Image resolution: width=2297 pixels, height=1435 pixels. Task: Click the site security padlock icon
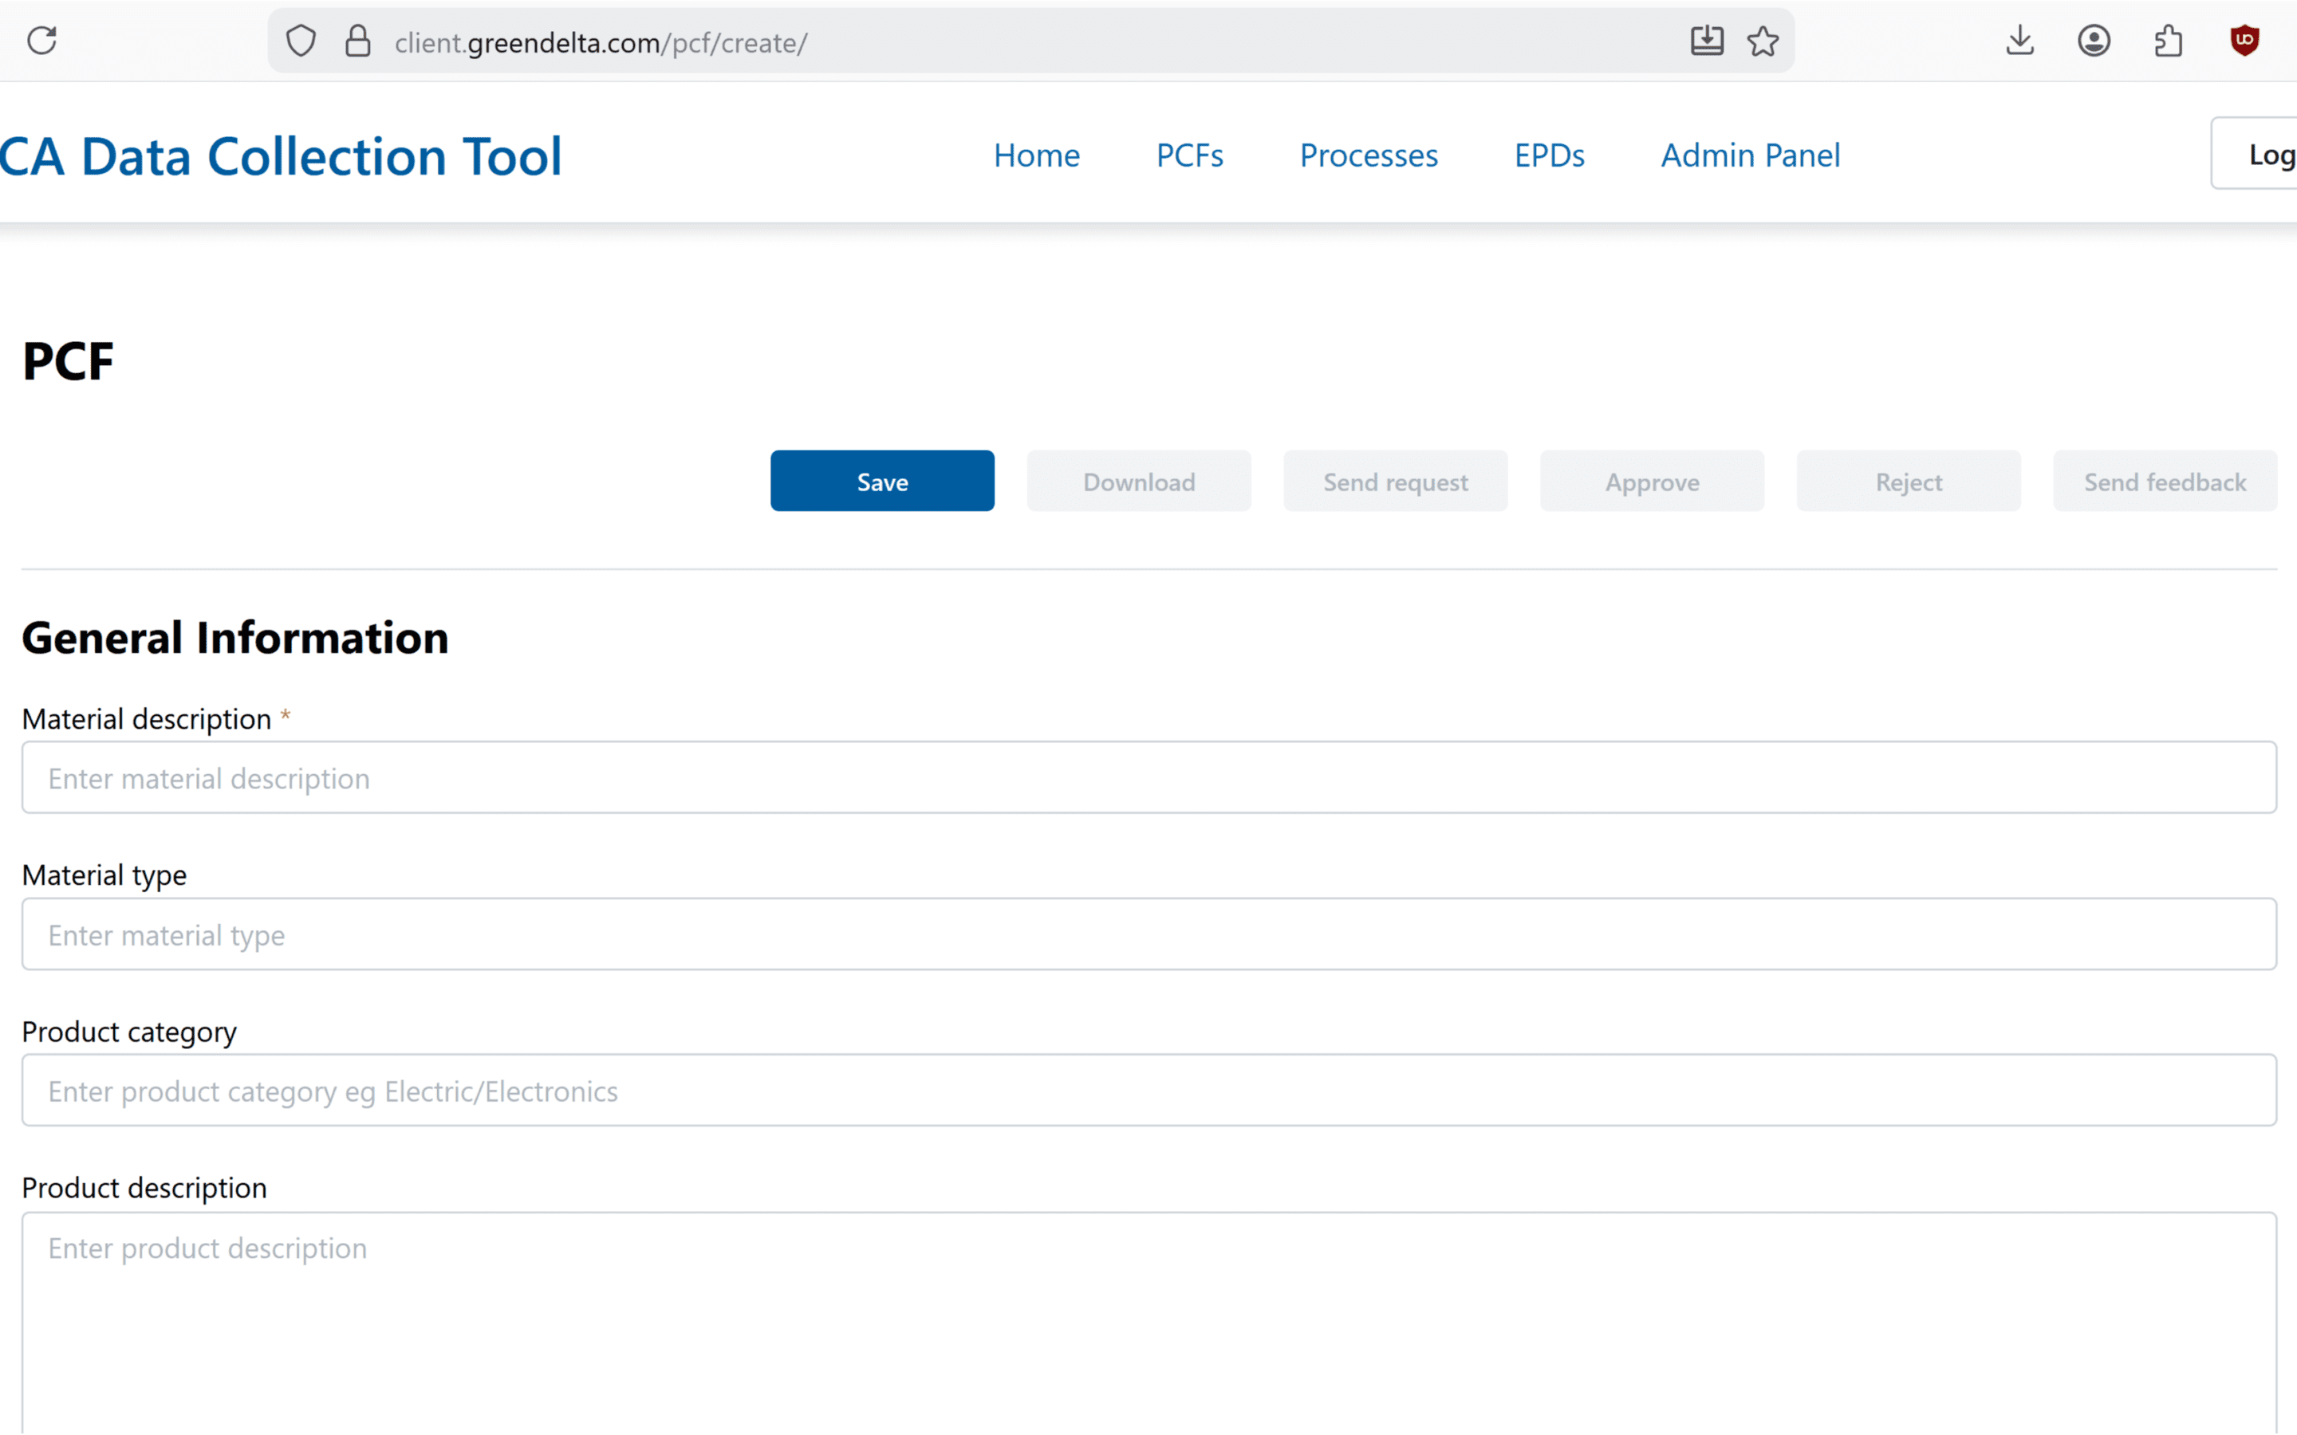tap(358, 41)
